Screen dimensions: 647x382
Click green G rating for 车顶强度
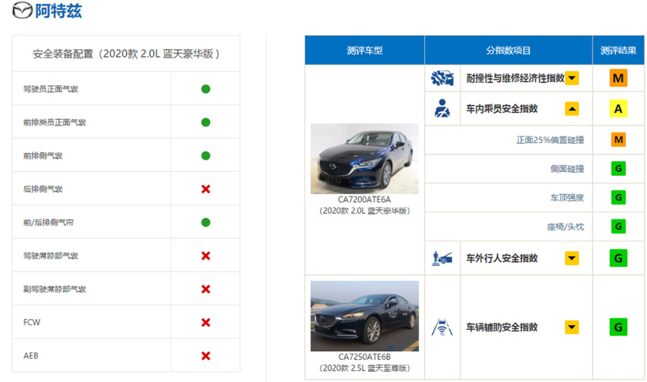coord(618,197)
